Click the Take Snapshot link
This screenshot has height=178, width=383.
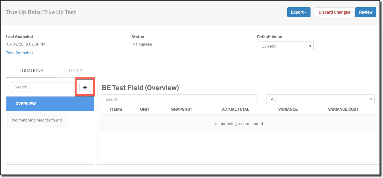pos(20,53)
